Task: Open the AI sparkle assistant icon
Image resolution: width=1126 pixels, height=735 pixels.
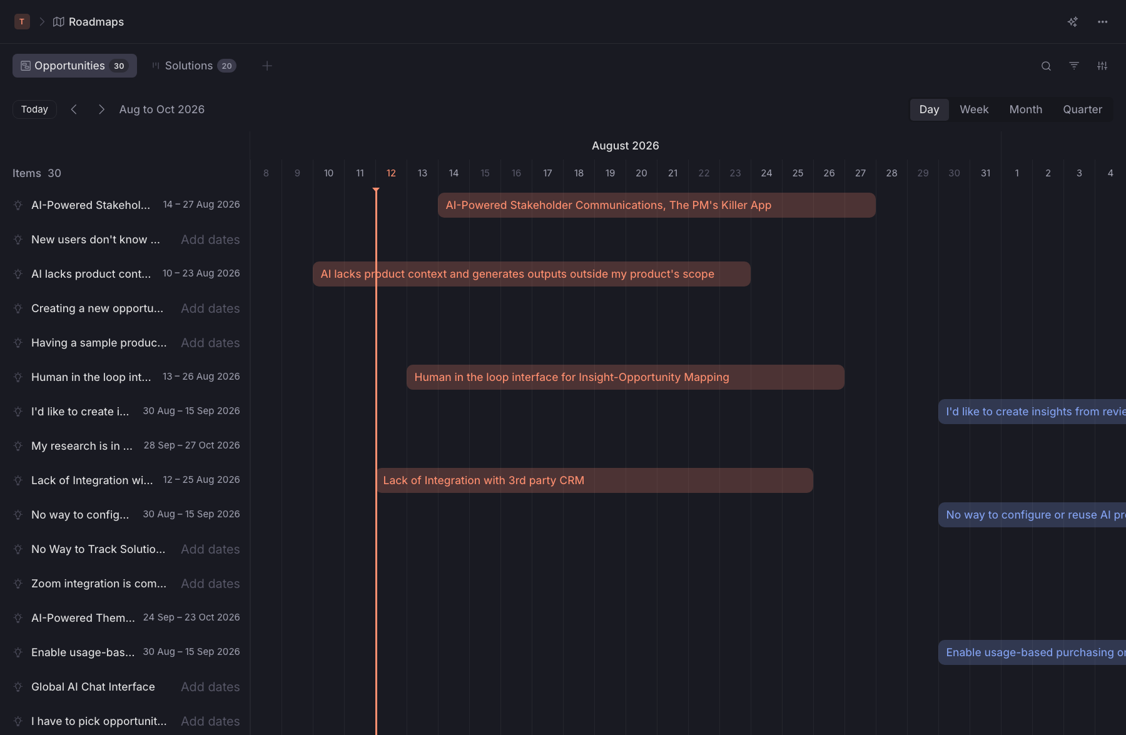Action: click(1072, 22)
